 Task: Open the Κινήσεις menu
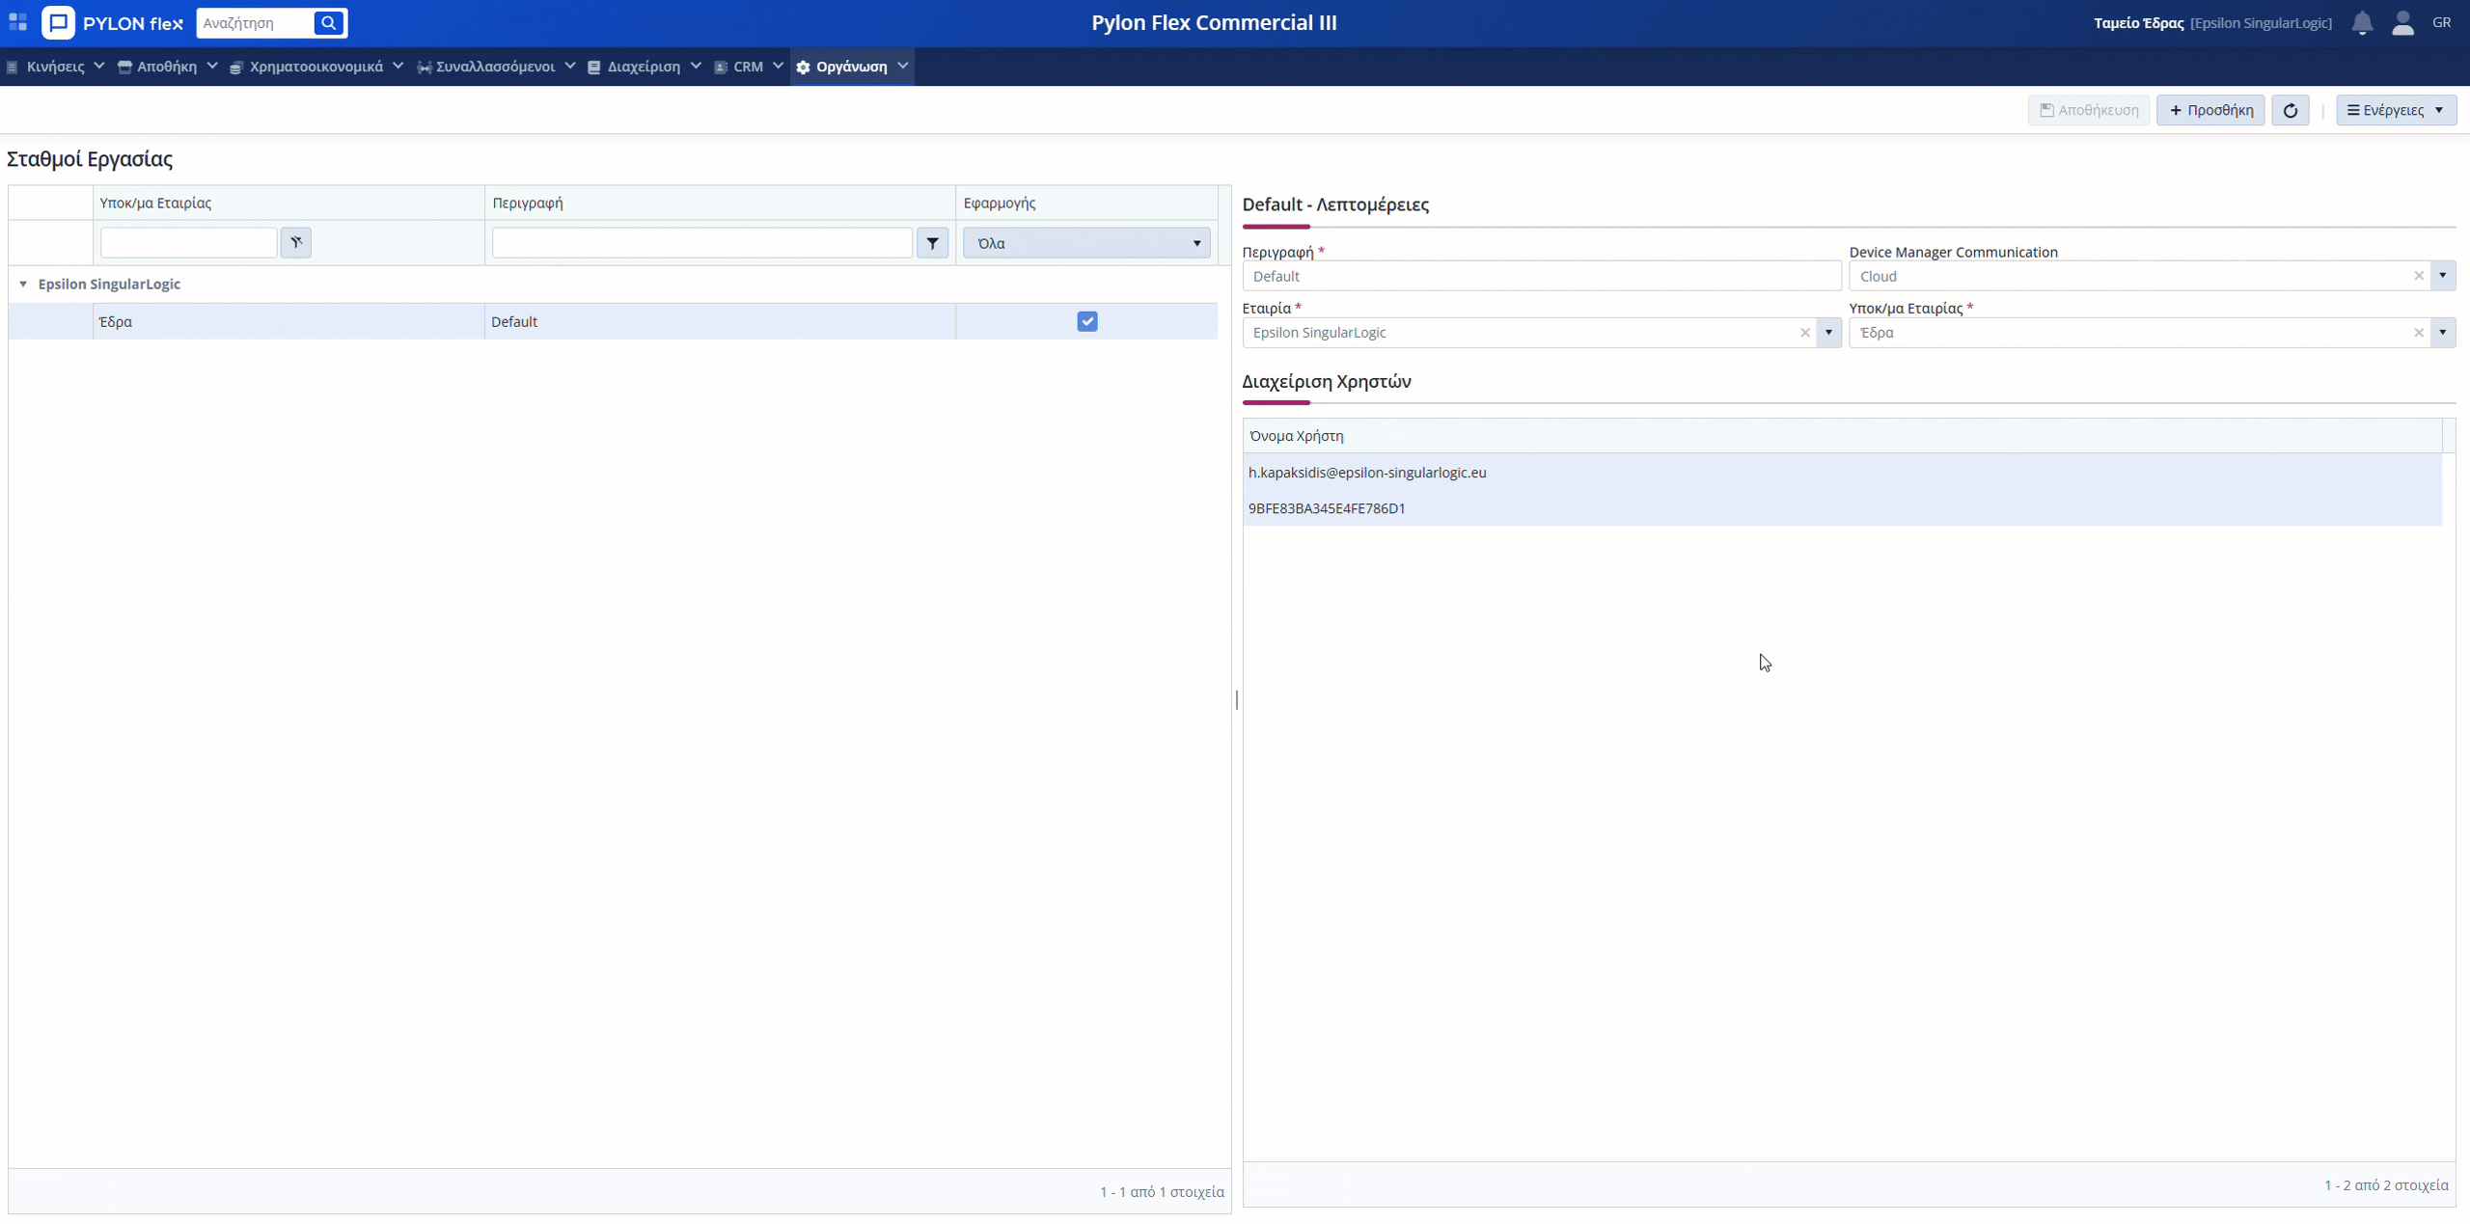pyautogui.click(x=55, y=67)
